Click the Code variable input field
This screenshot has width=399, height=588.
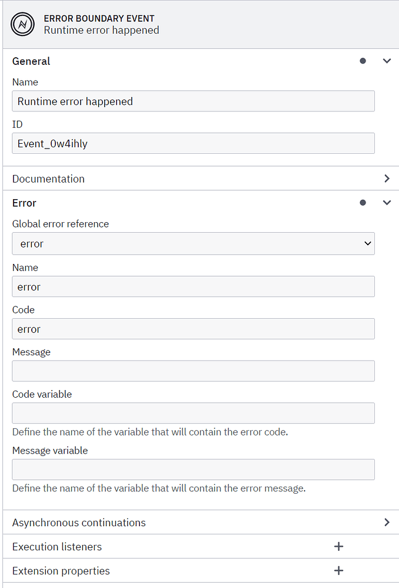tap(193, 413)
